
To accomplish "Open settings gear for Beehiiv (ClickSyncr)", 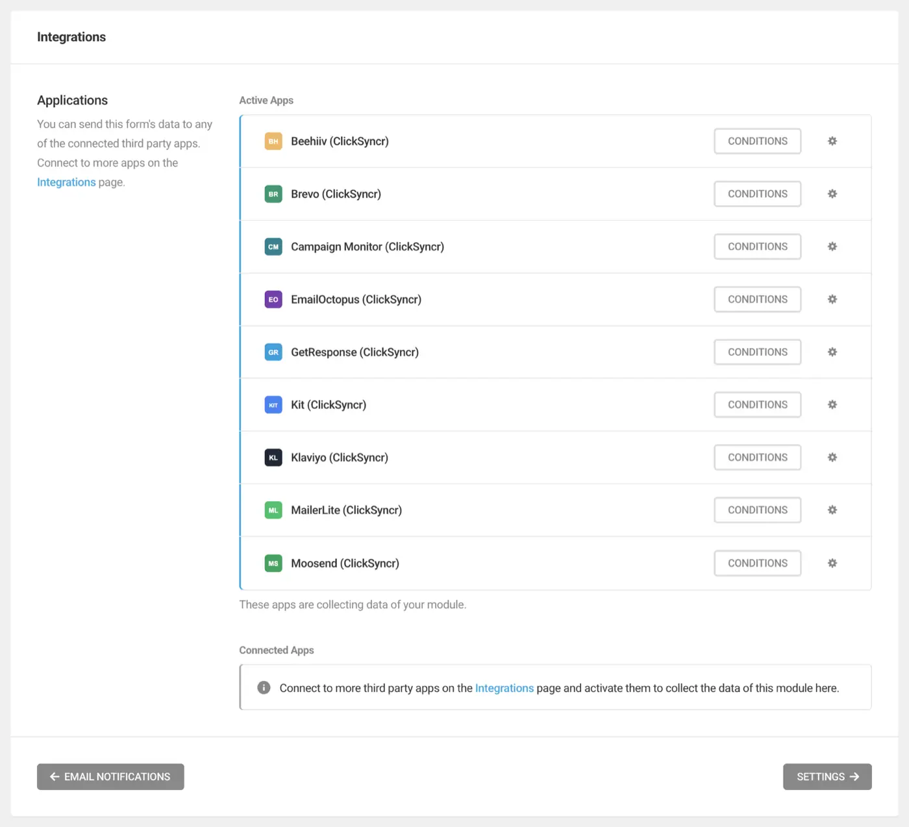I will pos(832,141).
